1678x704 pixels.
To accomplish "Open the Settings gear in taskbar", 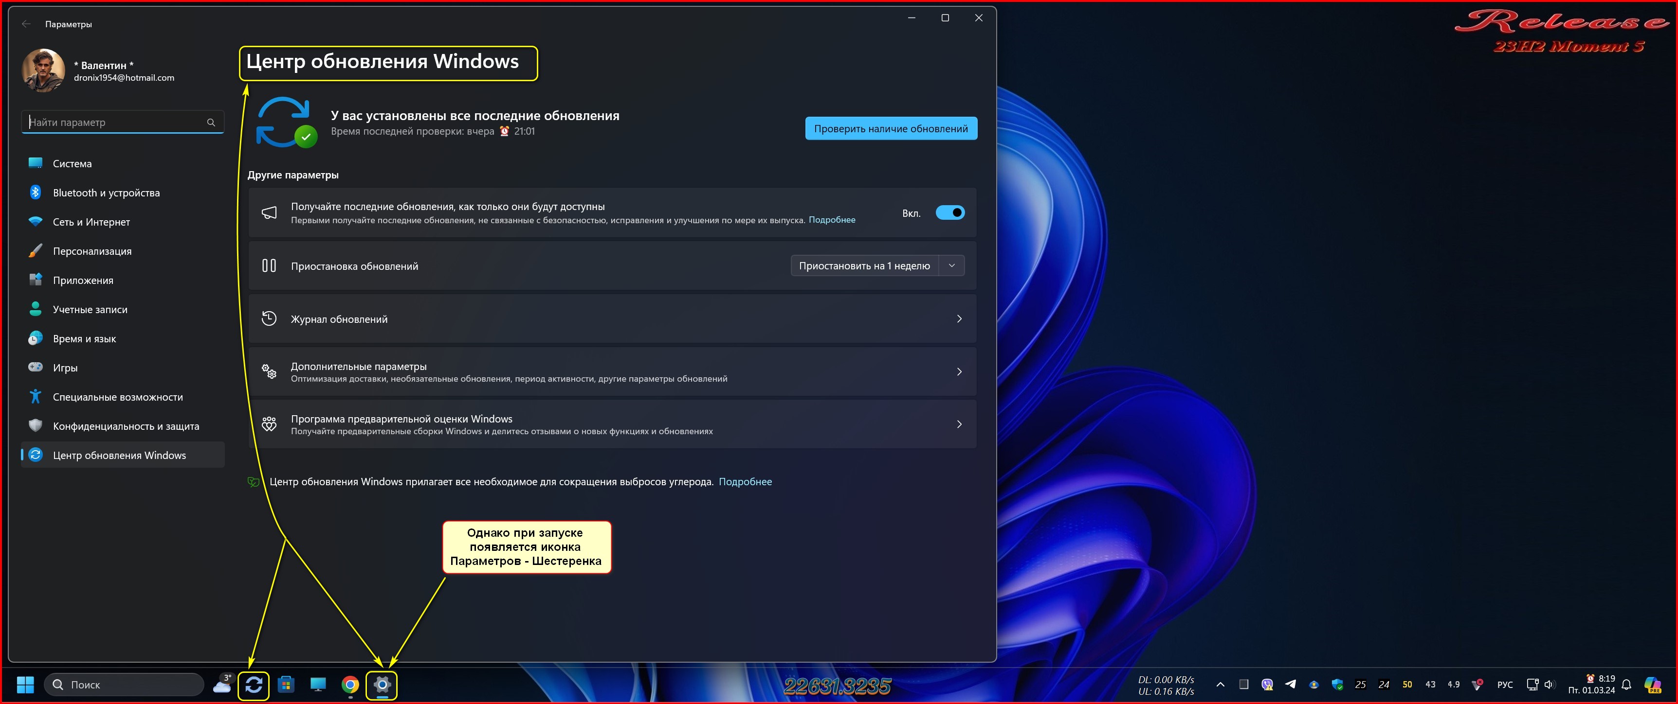I will tap(382, 685).
